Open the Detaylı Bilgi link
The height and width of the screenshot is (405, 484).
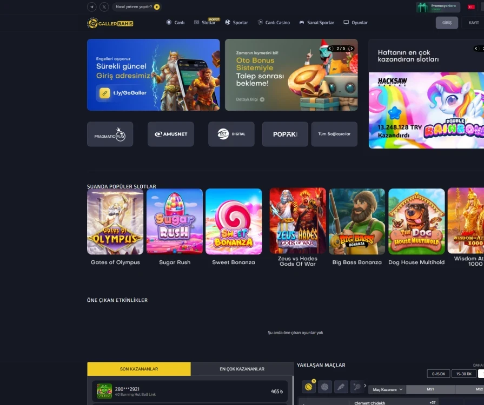250,99
